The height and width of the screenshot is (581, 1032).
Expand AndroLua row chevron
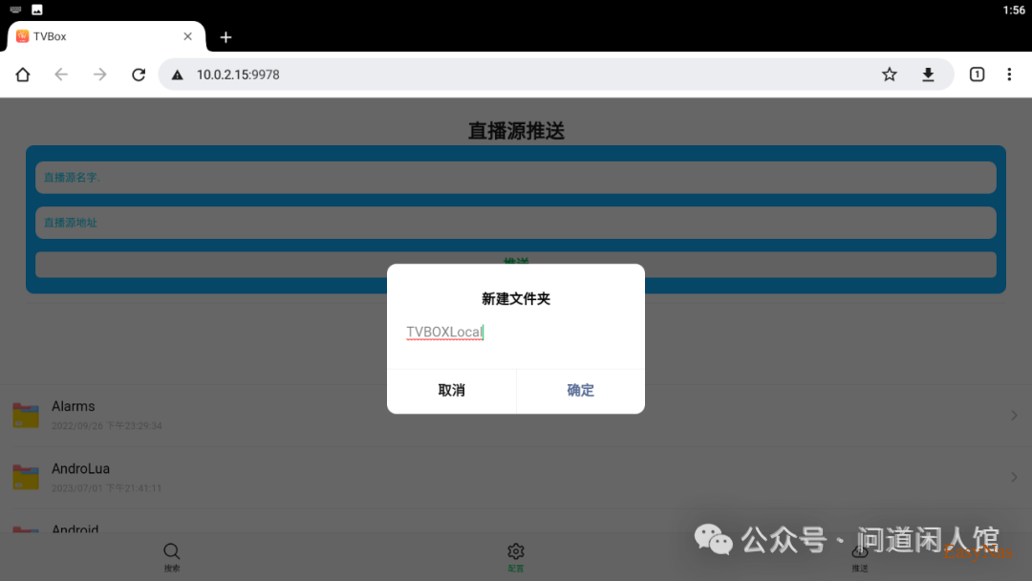[1014, 477]
